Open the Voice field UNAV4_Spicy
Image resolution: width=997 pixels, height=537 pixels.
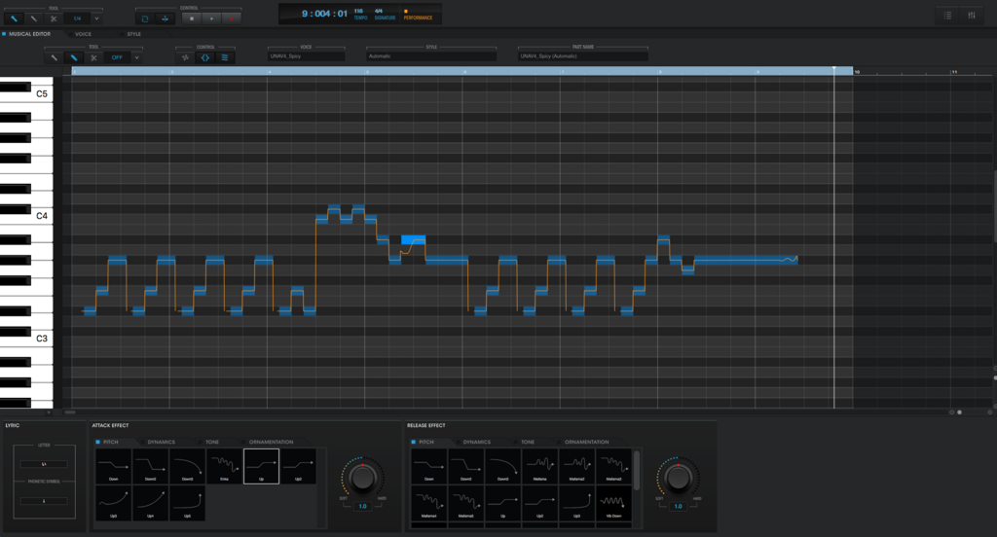click(x=307, y=55)
